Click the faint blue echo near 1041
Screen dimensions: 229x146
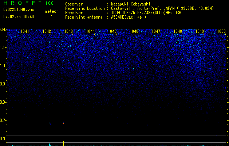tap(26, 124)
